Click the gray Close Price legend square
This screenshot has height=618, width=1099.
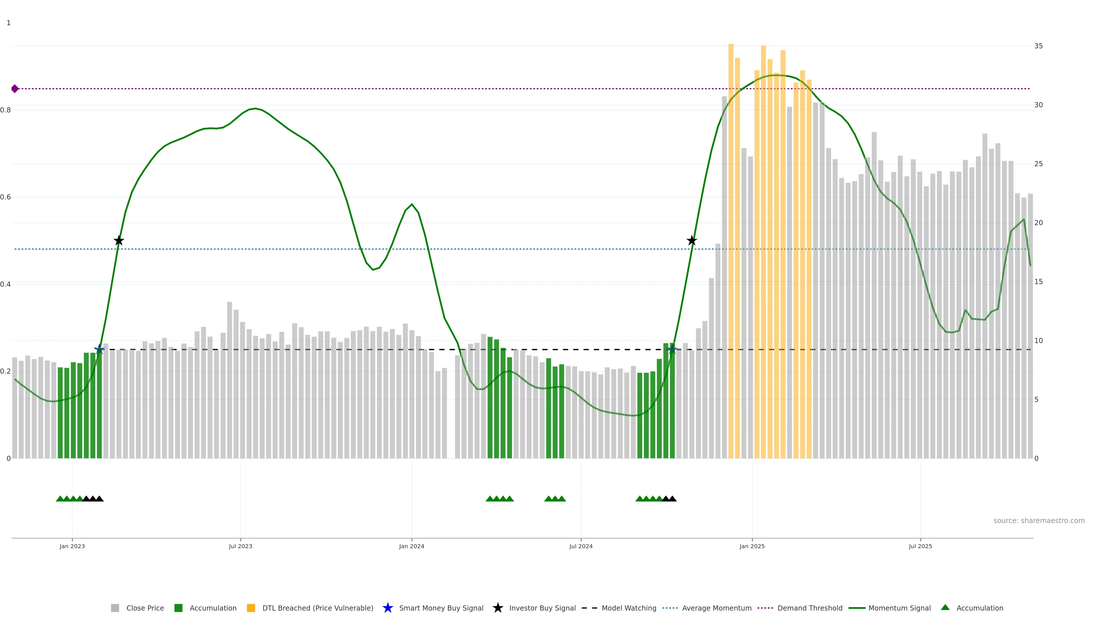tap(115, 608)
